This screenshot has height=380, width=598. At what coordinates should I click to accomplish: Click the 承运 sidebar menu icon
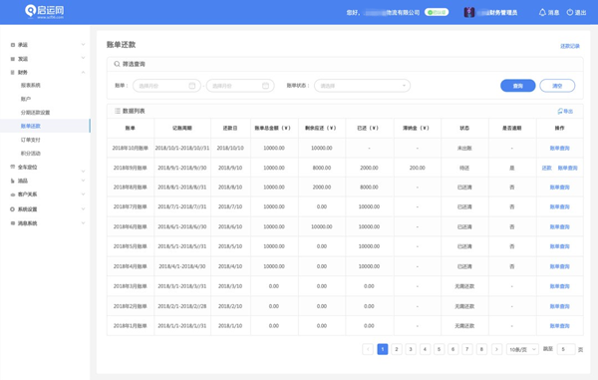(13, 45)
